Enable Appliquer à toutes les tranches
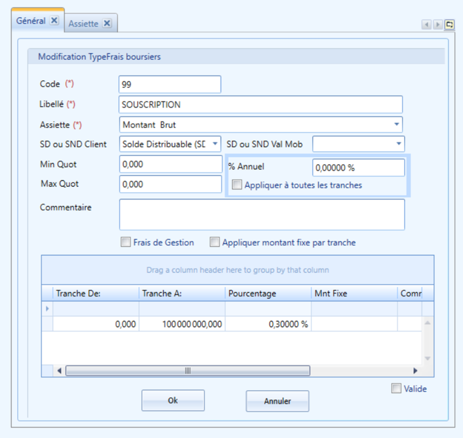 [237, 185]
